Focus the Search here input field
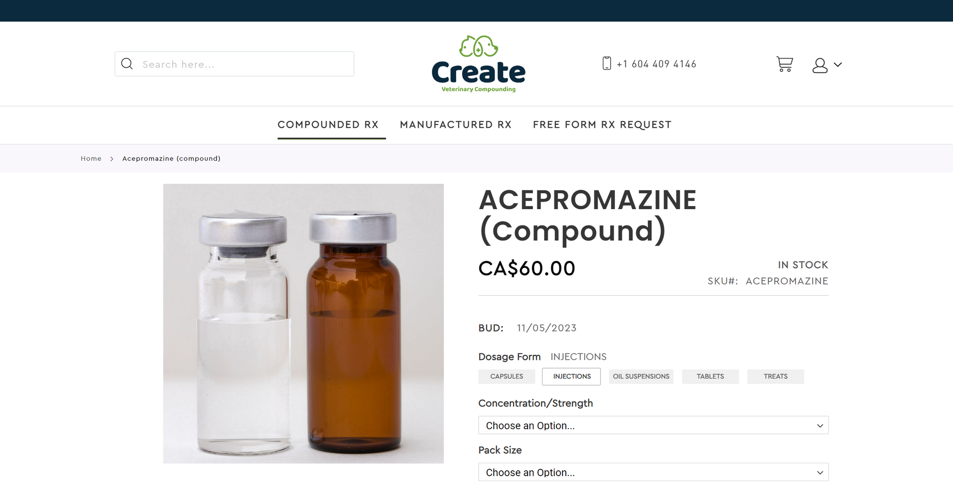This screenshot has height=492, width=953. [x=234, y=64]
